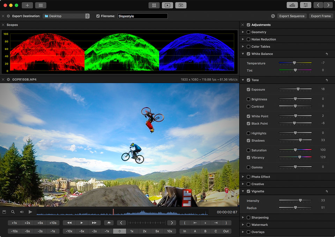Screen dimensions: 335x237
Task: Click the Temperature slider handle
Action: click(294, 63)
